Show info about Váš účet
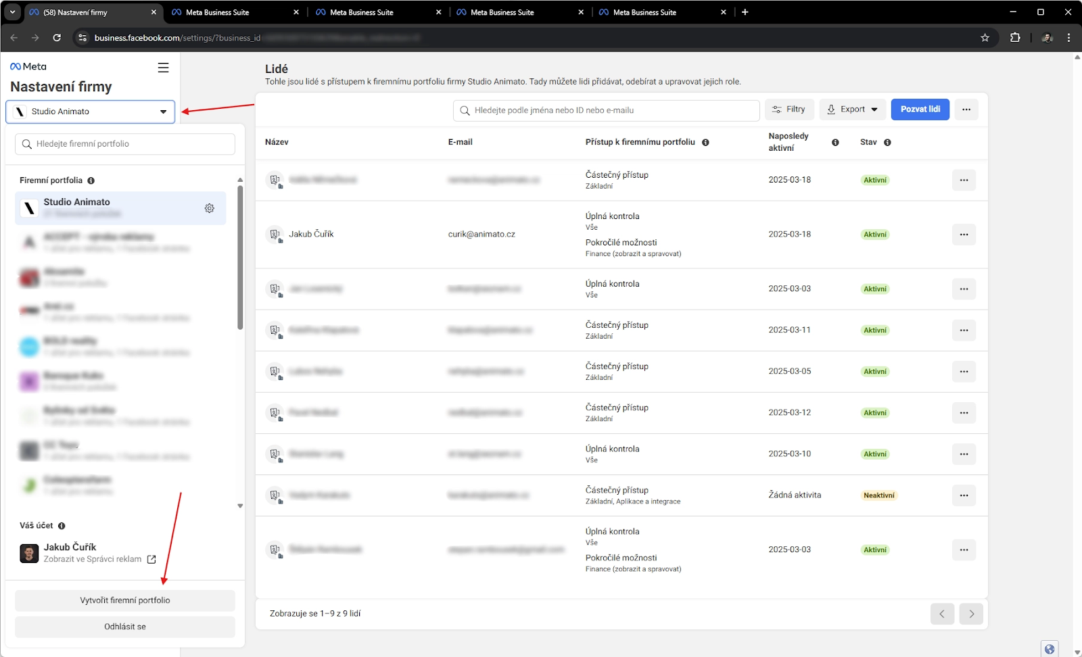 point(62,526)
